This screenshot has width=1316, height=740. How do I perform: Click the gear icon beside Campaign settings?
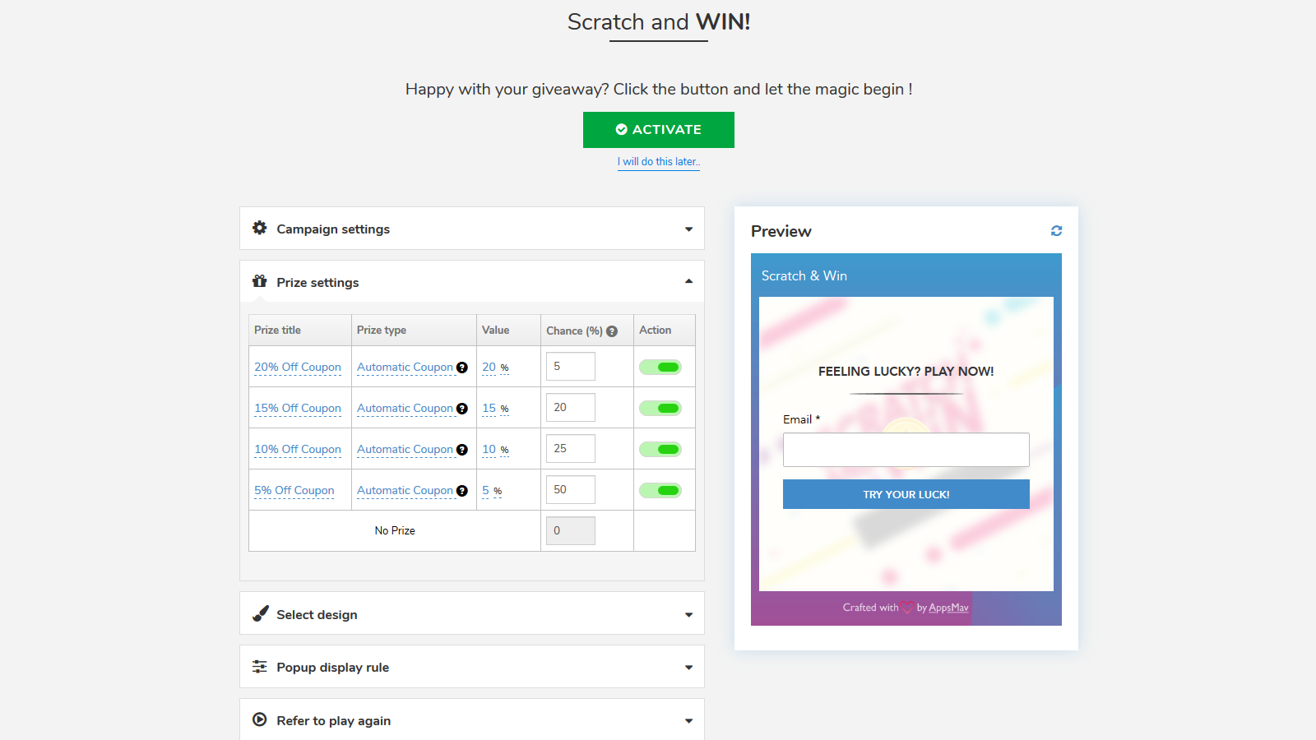point(260,229)
